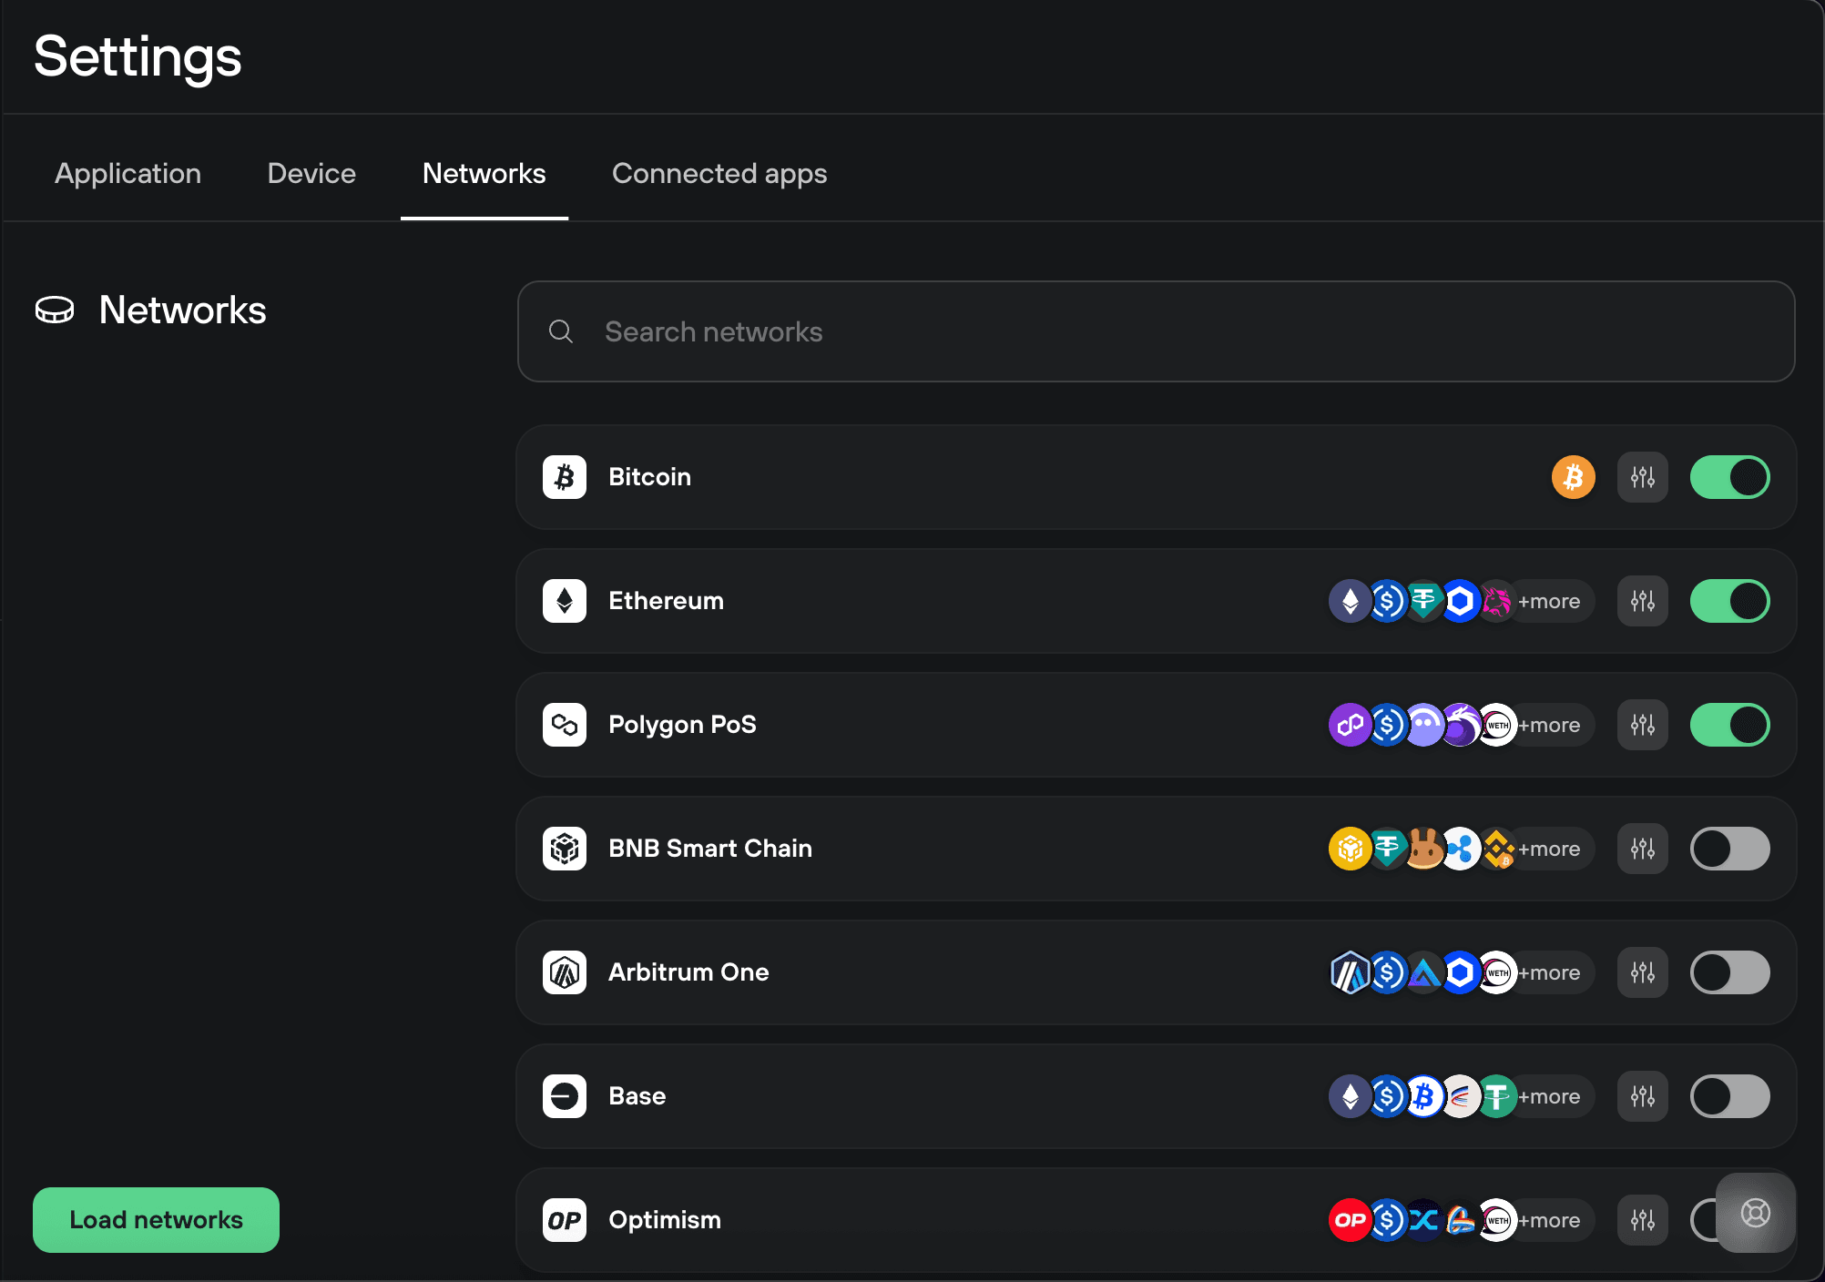Click the Settings page title
The height and width of the screenshot is (1282, 1825).
click(x=138, y=56)
